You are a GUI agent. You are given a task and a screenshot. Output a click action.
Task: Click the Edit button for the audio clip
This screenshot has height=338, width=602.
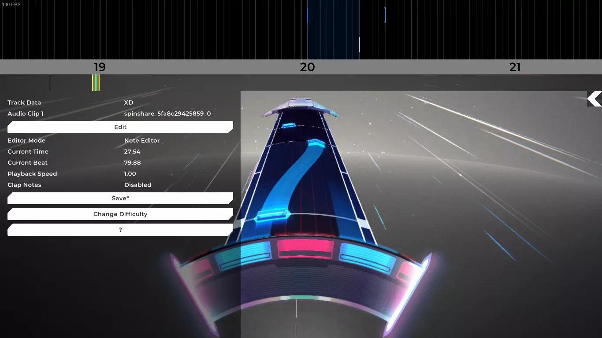click(x=120, y=127)
